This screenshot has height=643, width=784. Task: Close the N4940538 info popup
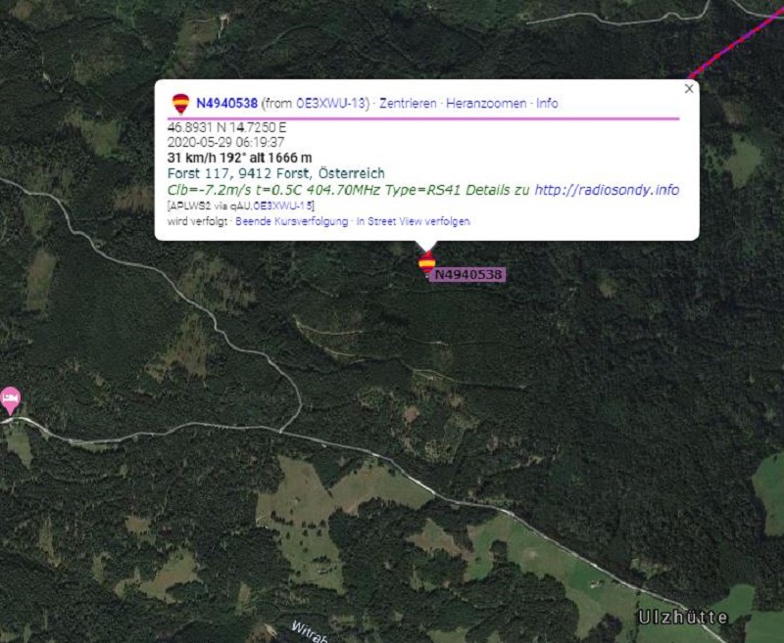[689, 88]
